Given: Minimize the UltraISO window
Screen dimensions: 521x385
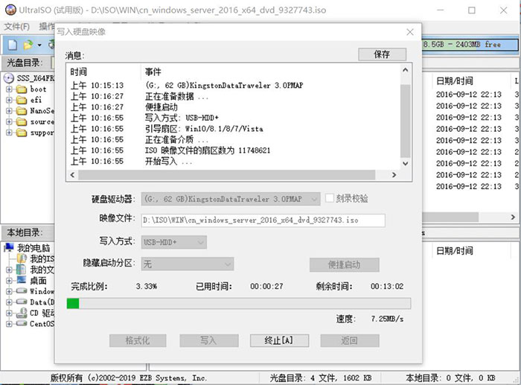Looking at the screenshot, I should click(441, 10).
